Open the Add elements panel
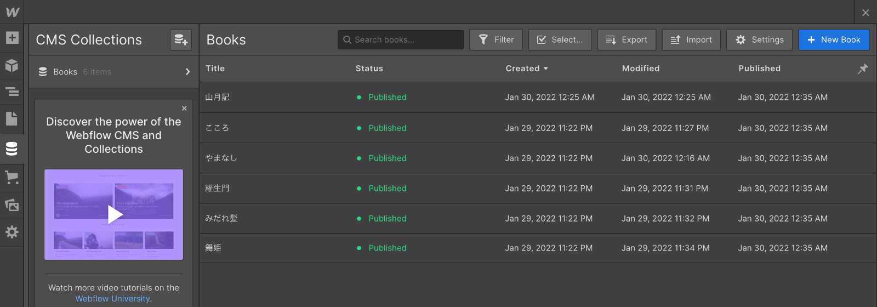The height and width of the screenshot is (307, 877). 12,38
